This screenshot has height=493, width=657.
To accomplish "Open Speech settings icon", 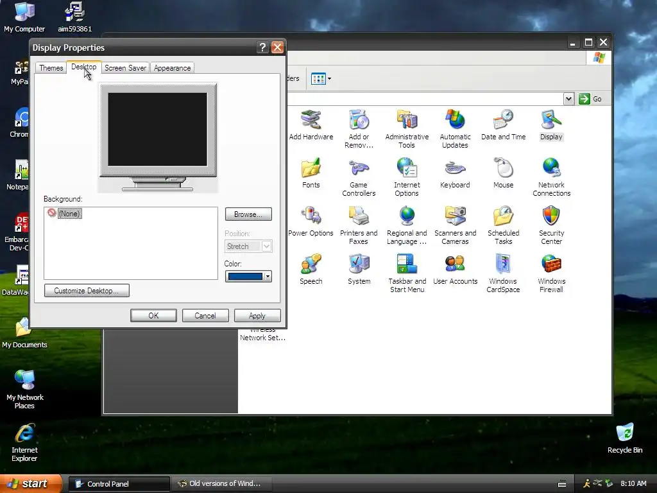I will coord(311,270).
